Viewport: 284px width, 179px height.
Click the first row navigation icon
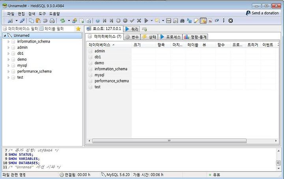pyautogui.click(x=105, y=21)
